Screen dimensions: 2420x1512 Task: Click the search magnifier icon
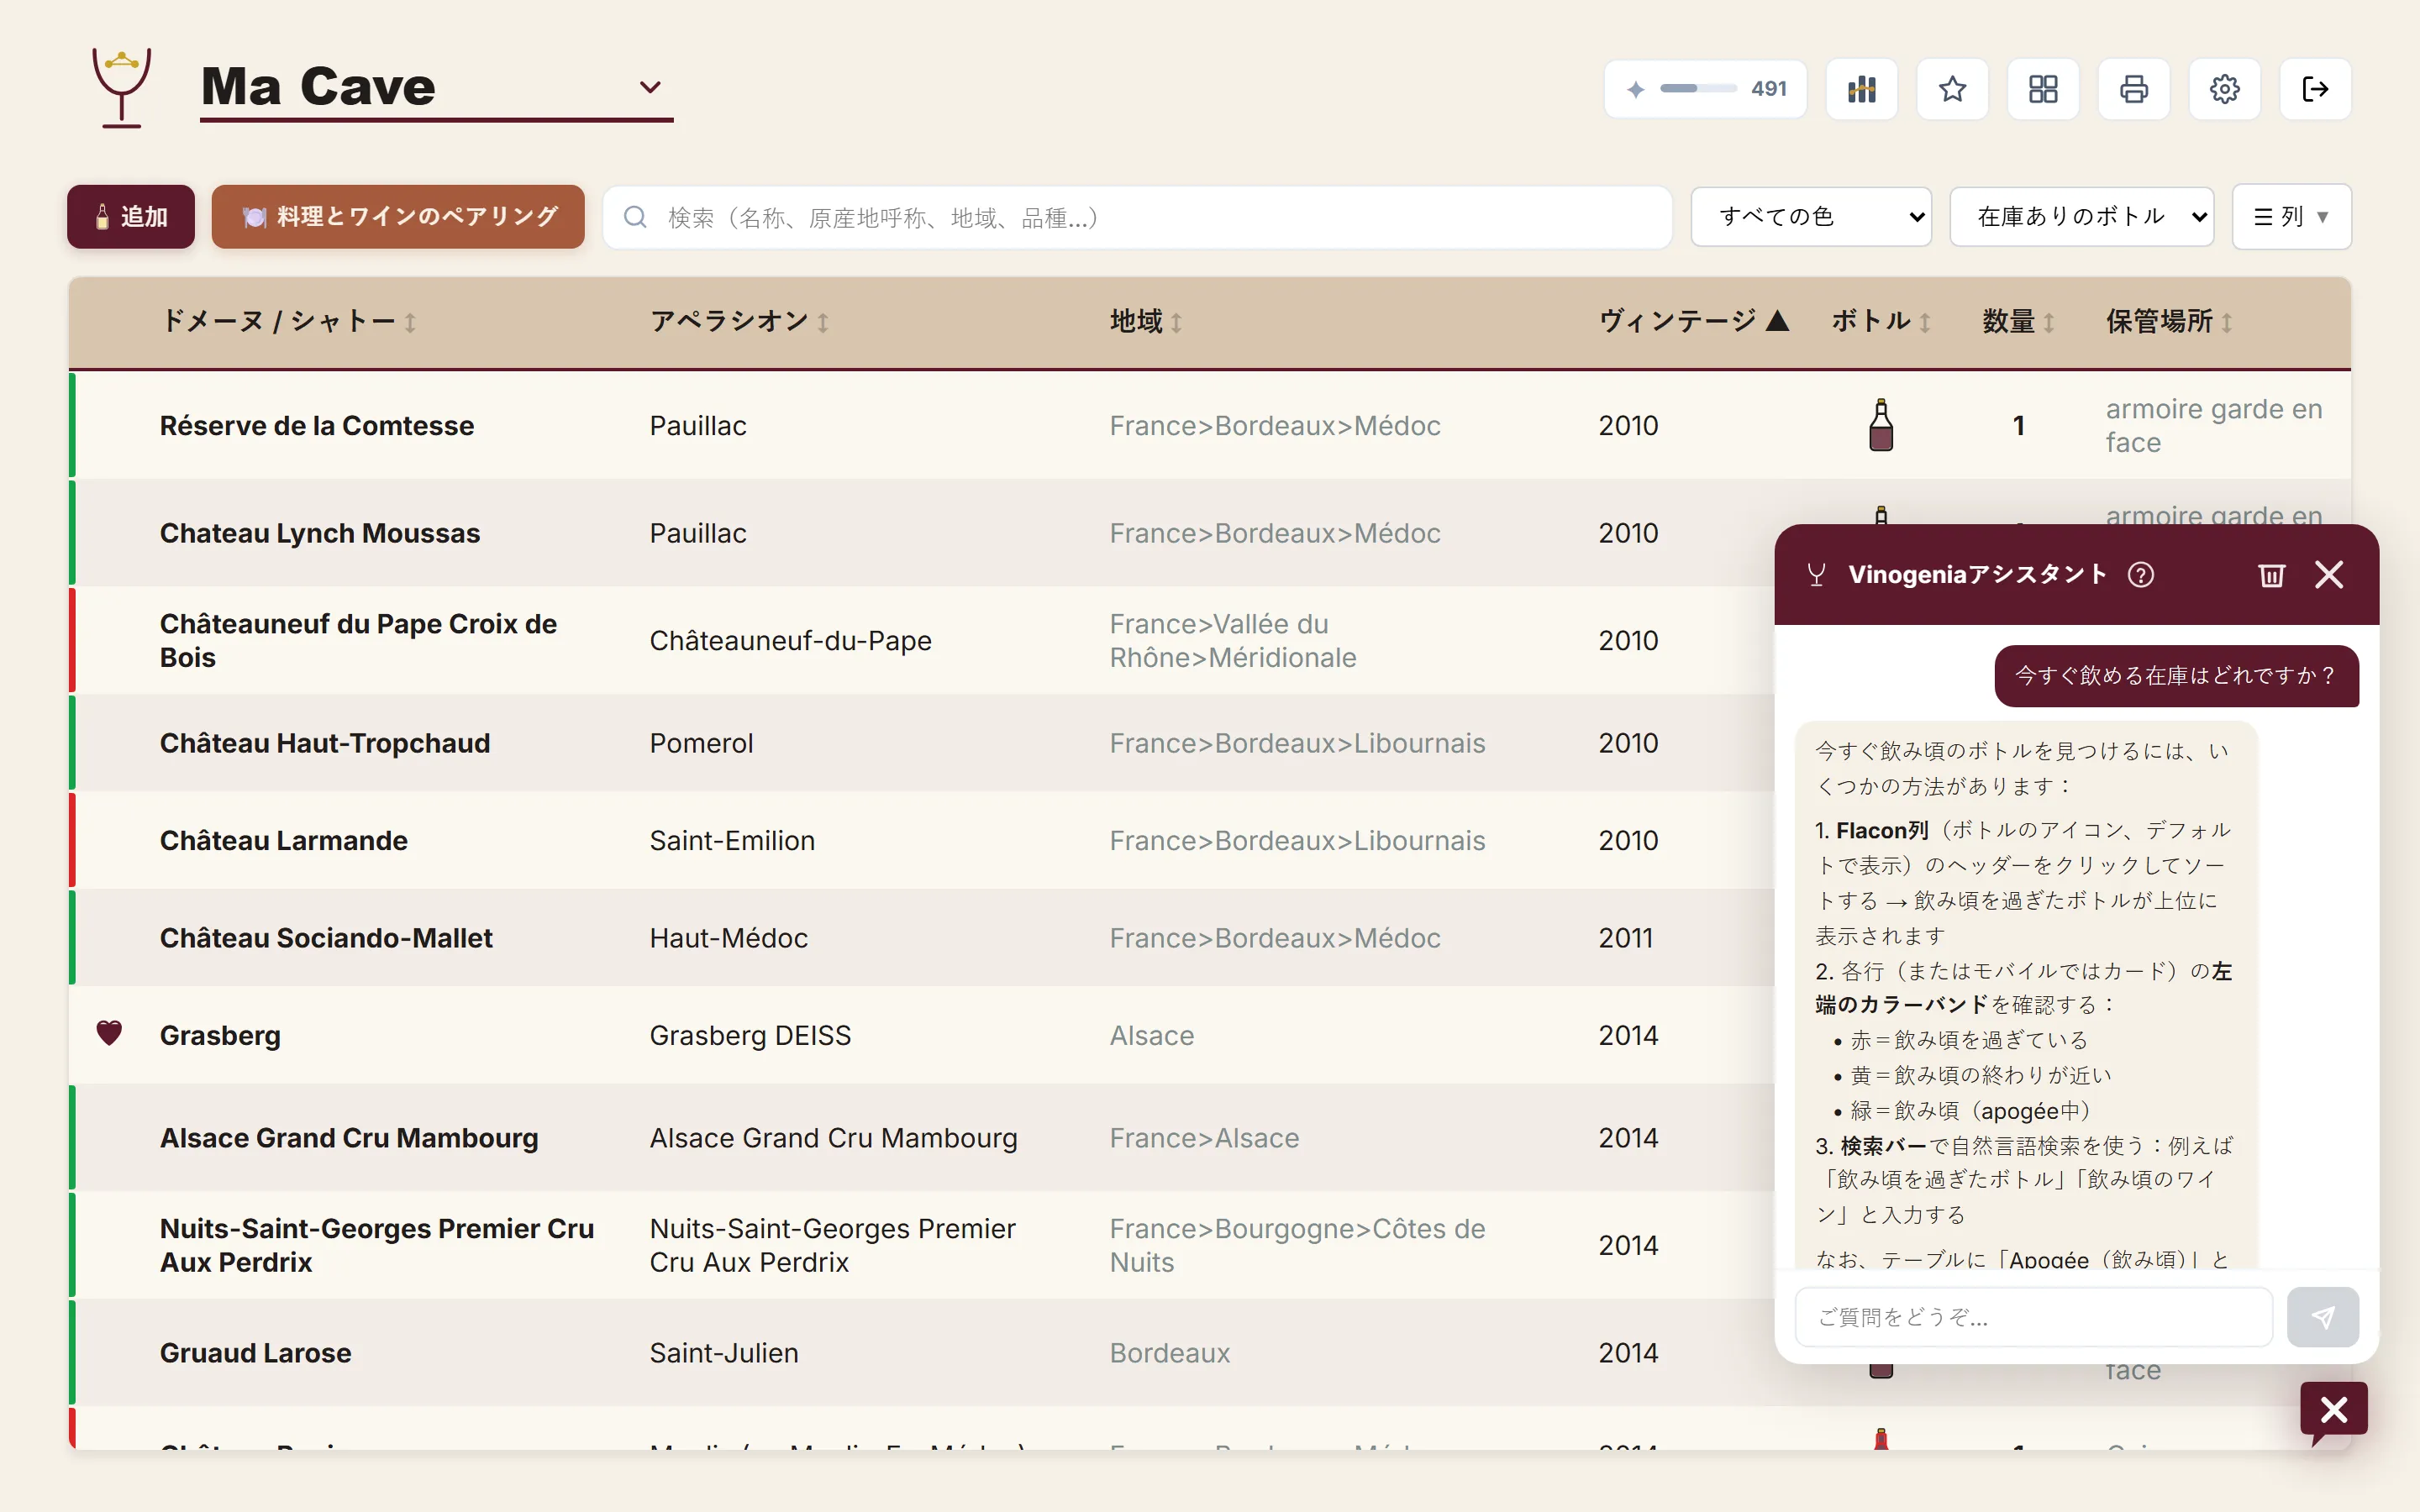(635, 217)
